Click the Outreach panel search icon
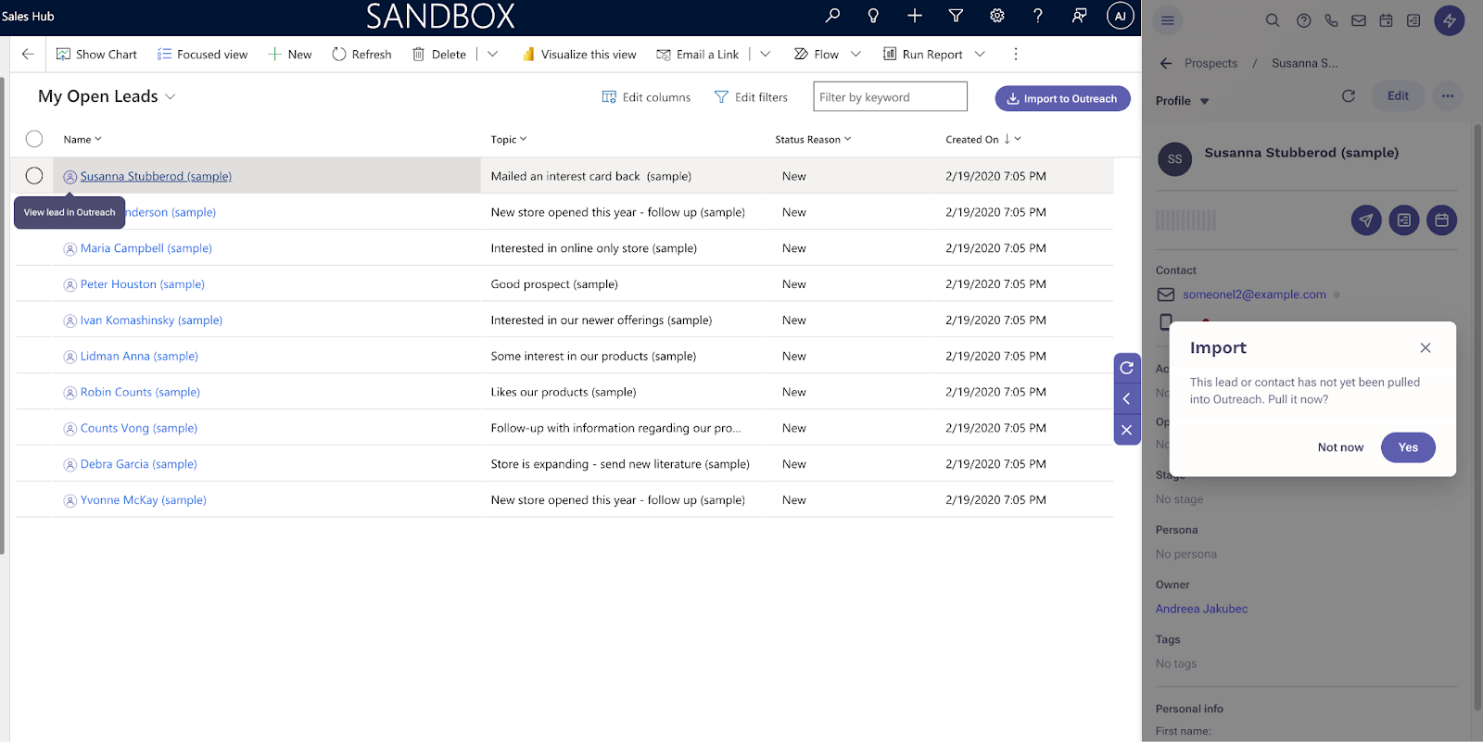 point(1273,20)
